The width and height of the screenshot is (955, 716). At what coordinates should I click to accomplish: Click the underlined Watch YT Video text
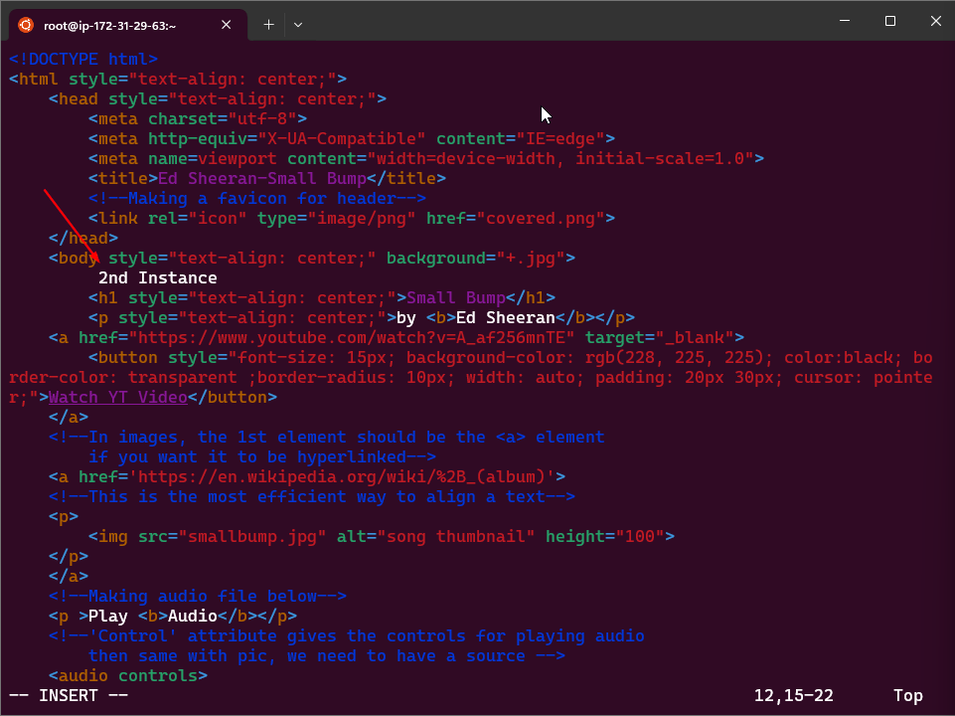117,397
